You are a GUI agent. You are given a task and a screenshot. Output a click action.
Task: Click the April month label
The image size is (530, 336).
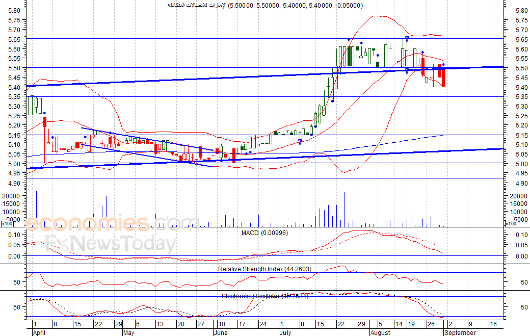click(x=39, y=332)
